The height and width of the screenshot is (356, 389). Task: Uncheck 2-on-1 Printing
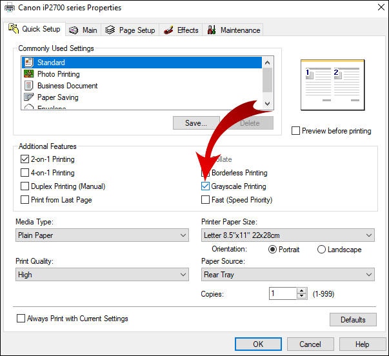point(25,159)
